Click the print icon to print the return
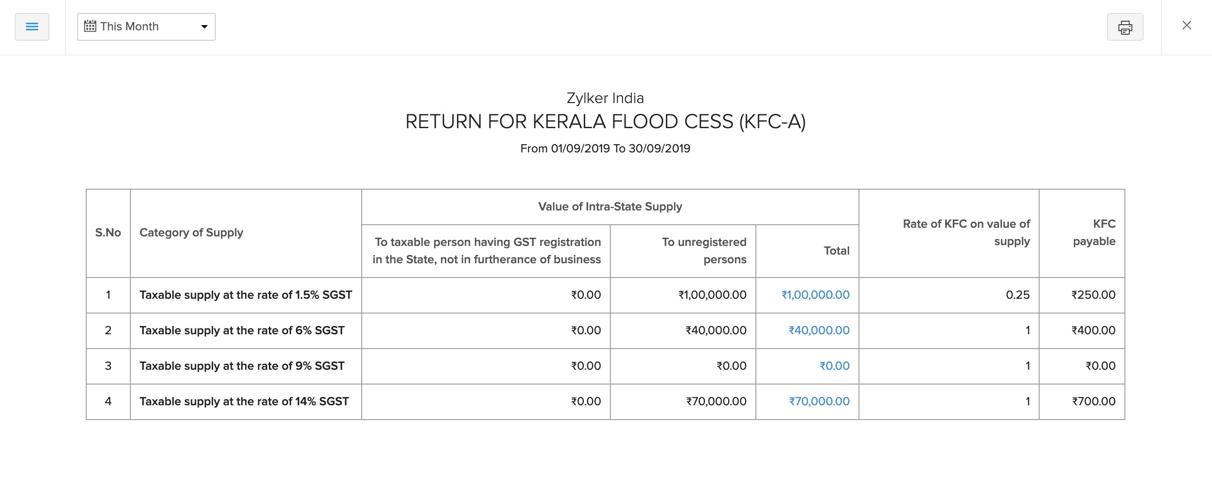This screenshot has width=1212, height=491. point(1125,27)
